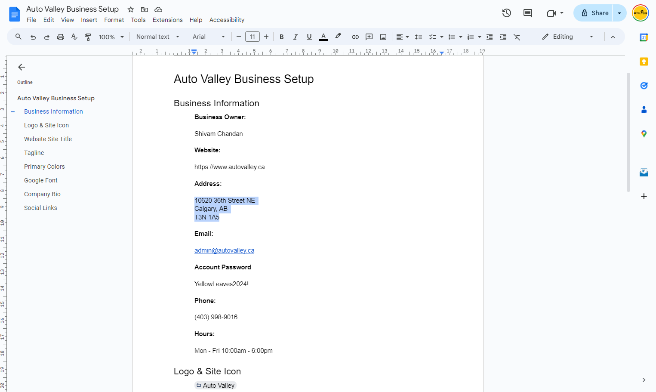Open the Extensions menu
The image size is (656, 392).
(168, 20)
